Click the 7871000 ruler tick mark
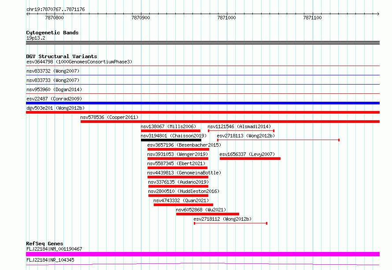The width and height of the screenshot is (392, 270). tap(227, 14)
